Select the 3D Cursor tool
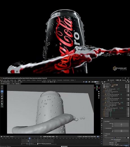 point(2,88)
